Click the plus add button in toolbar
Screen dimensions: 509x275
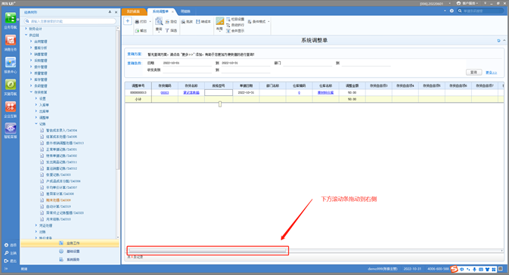128,21
